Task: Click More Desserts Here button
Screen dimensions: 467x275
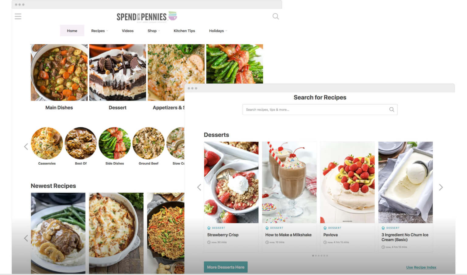Action: [226, 267]
